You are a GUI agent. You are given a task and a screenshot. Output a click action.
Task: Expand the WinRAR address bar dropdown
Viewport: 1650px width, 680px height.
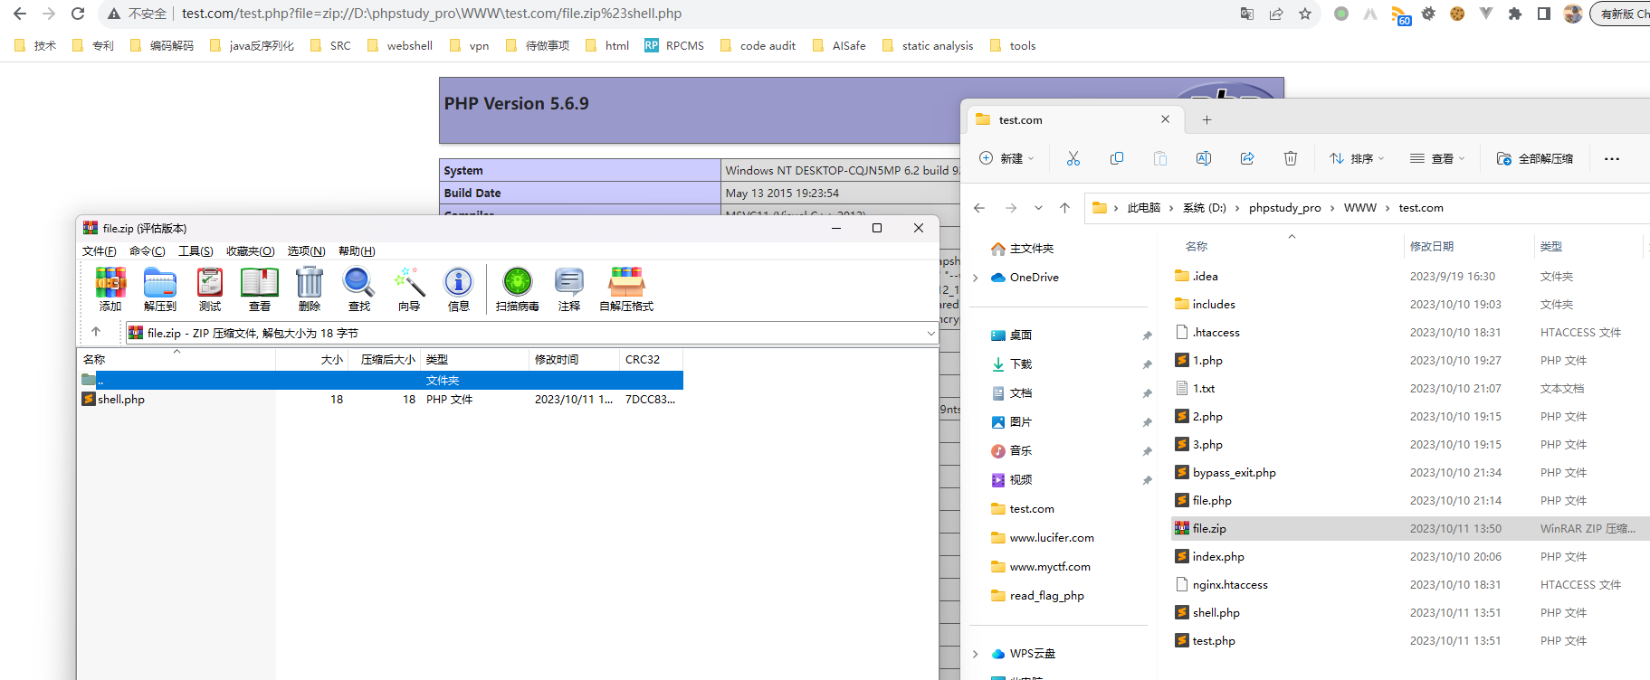(930, 333)
